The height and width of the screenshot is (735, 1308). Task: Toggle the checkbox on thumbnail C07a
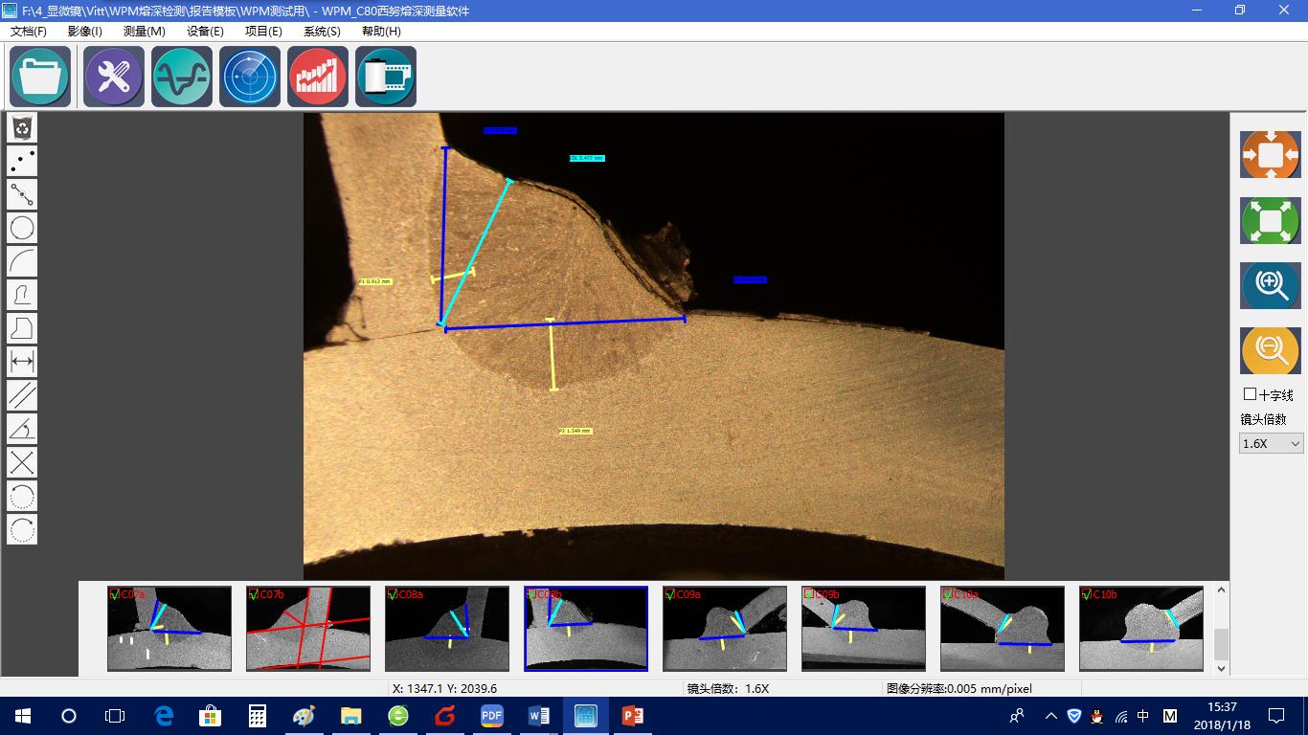pos(115,594)
